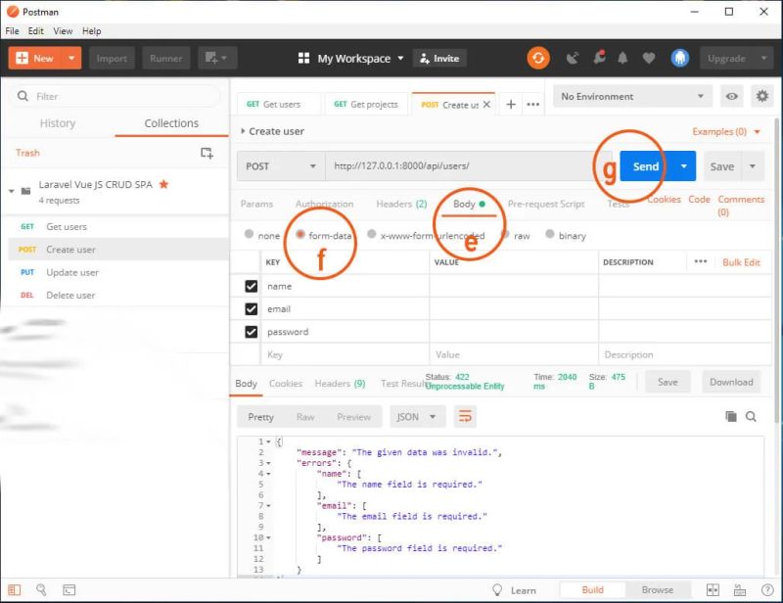Switch to the History tab

coord(58,123)
